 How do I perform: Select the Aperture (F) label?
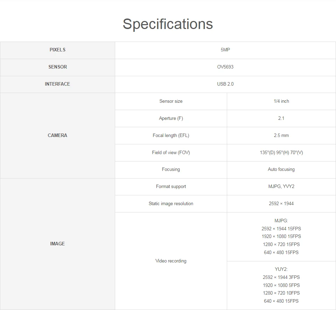point(171,118)
